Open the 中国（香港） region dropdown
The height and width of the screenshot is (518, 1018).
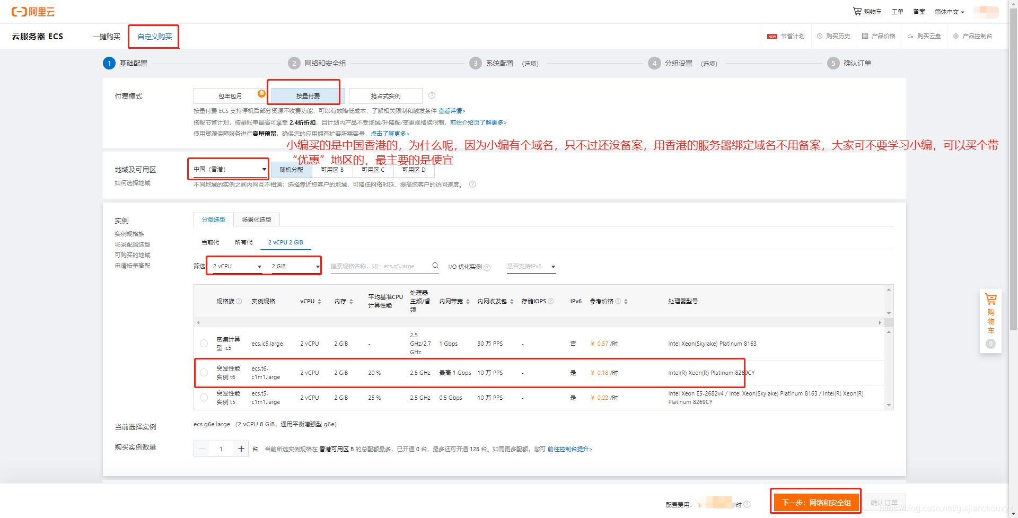pos(229,169)
